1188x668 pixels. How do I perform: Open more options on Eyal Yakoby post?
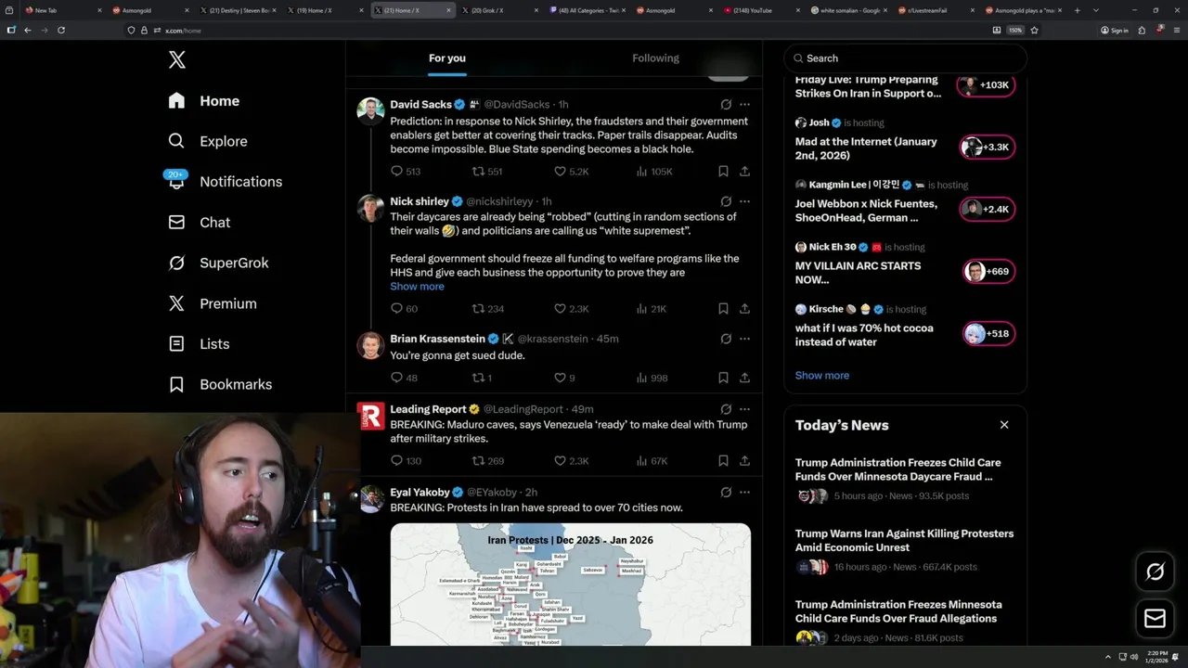744,492
